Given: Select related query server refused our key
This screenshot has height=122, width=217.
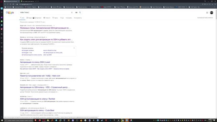Looking at the screenshot, I should pyautogui.click(x=50, y=50).
